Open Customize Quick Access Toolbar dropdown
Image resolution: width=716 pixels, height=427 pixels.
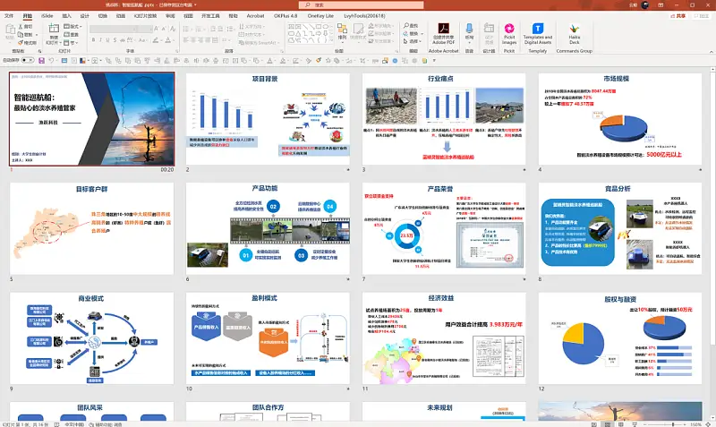(x=434, y=60)
